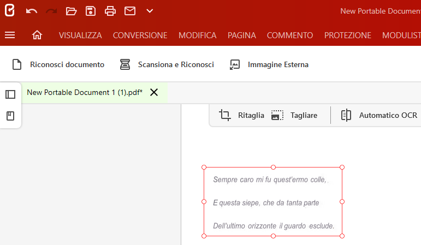Expand the quick access toolbar chevron

point(150,11)
